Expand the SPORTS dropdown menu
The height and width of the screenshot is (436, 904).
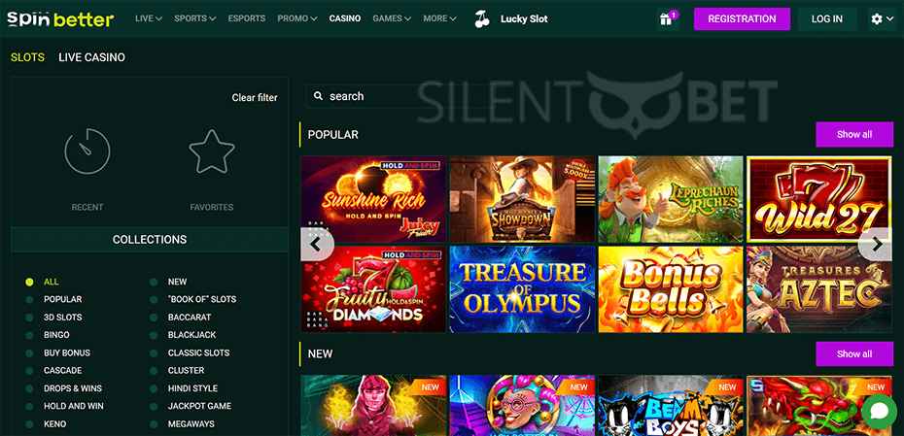tap(194, 18)
